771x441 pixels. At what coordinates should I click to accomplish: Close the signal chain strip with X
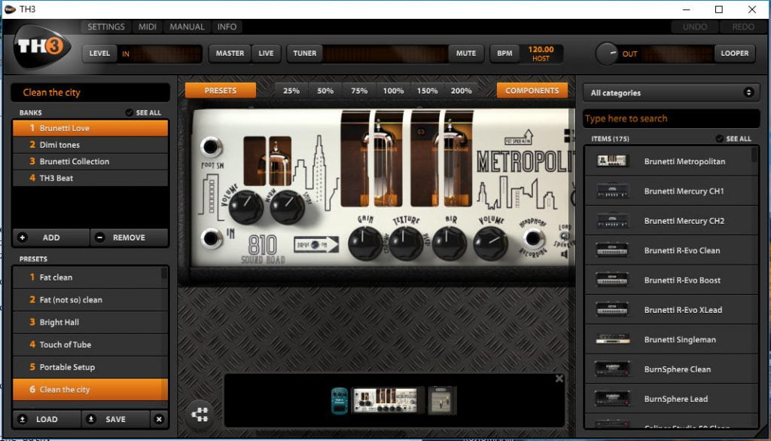tap(559, 378)
